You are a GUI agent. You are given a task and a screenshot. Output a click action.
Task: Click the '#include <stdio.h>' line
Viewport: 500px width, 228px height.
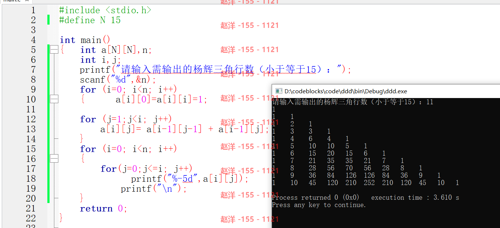tap(105, 10)
